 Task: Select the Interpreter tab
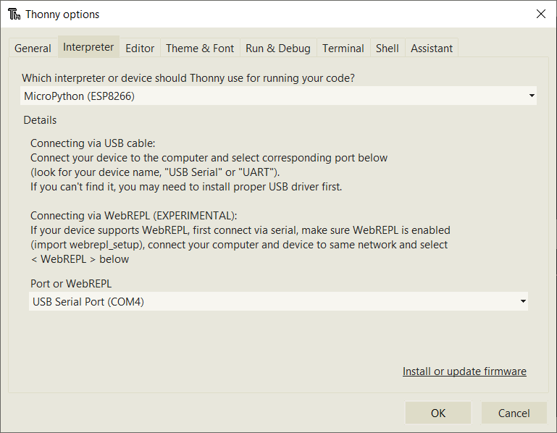pyautogui.click(x=88, y=47)
